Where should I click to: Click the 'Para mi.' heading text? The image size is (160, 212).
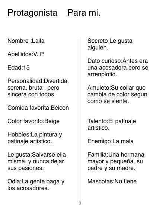[x=84, y=13]
